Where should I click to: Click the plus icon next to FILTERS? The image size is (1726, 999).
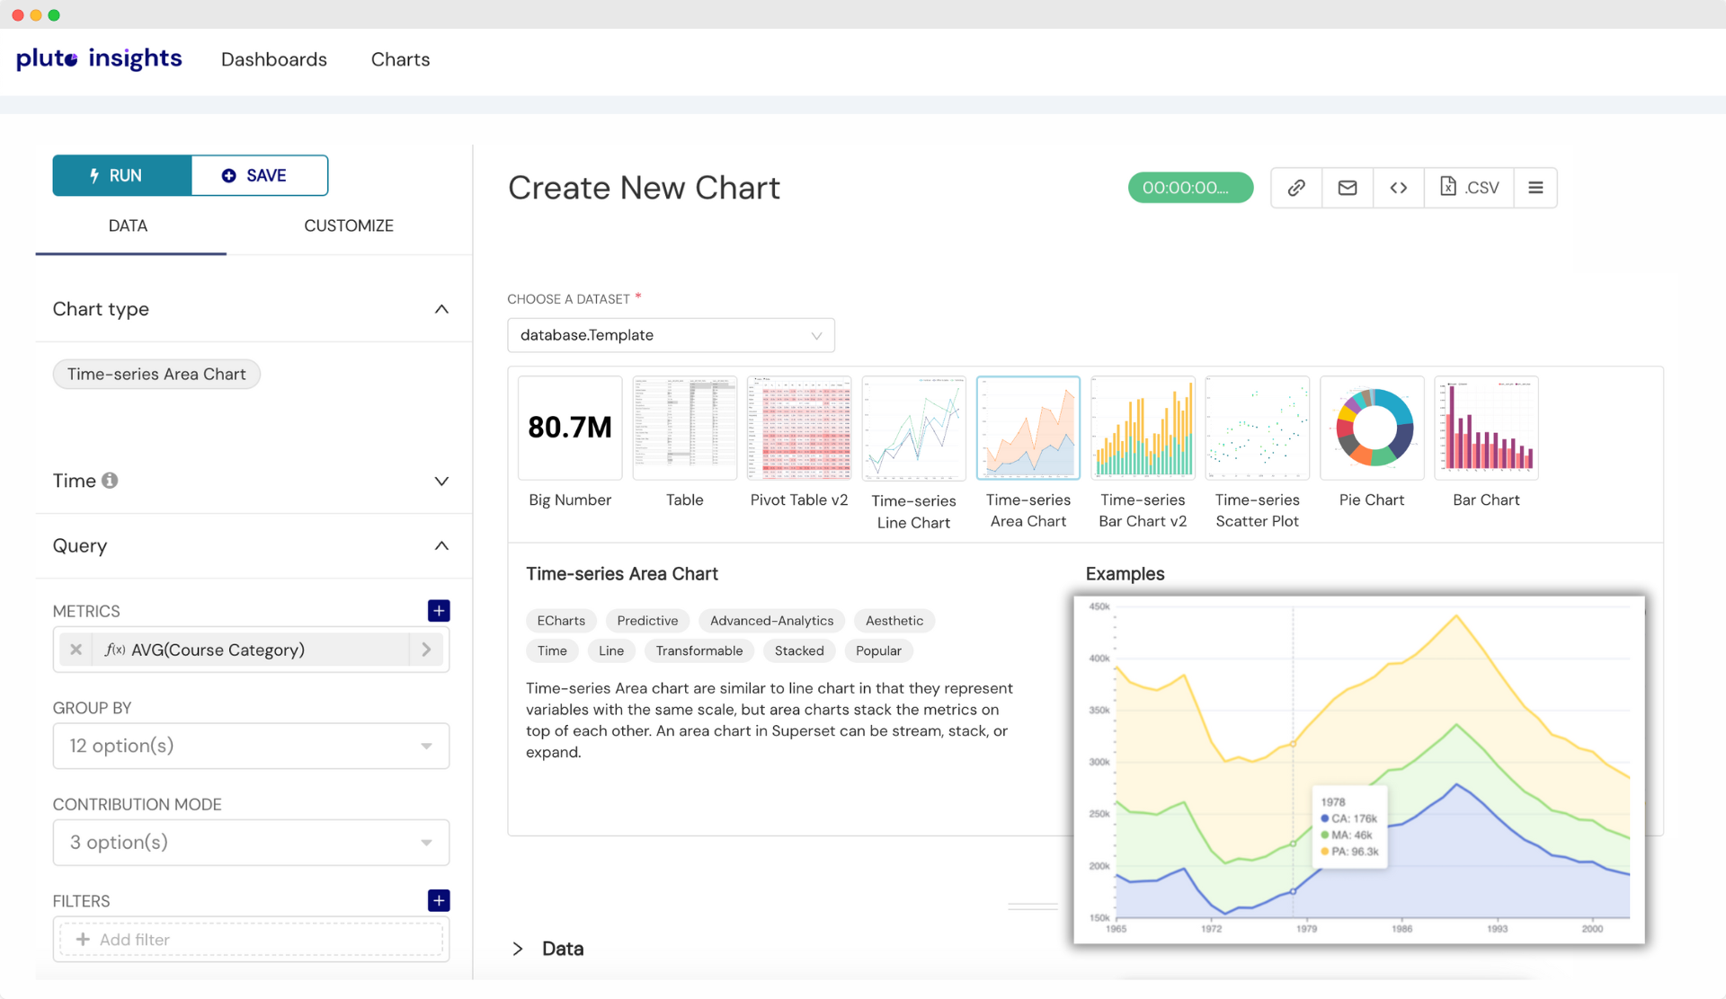[439, 900]
